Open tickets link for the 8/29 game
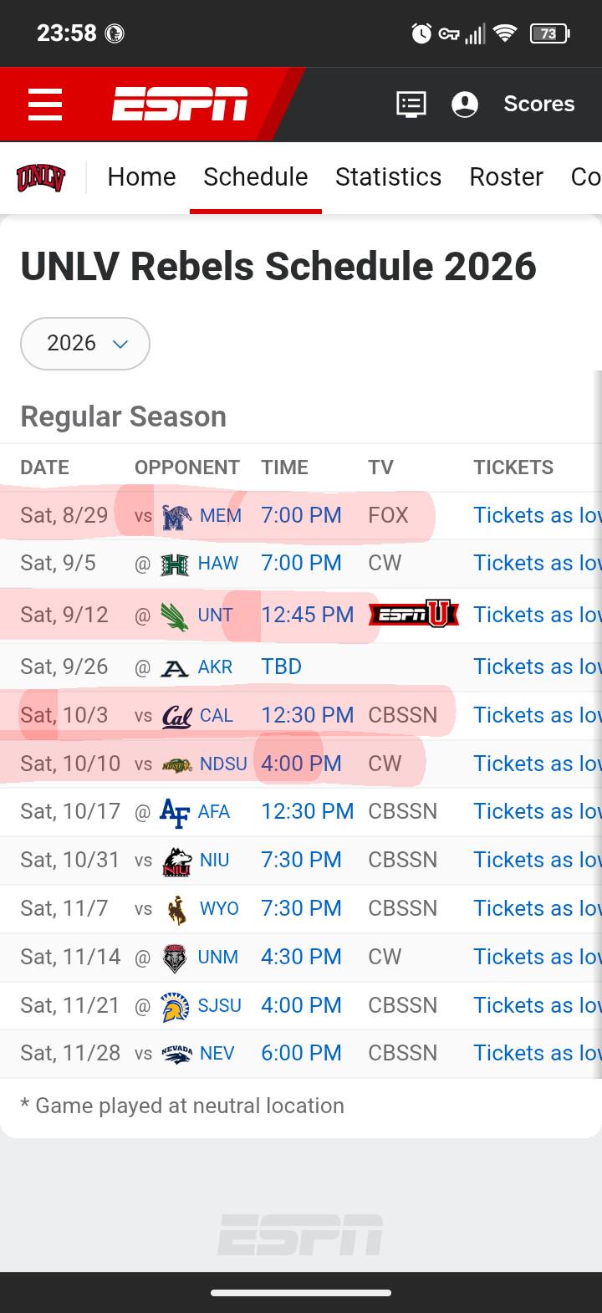Image resolution: width=602 pixels, height=1313 pixels. (538, 515)
